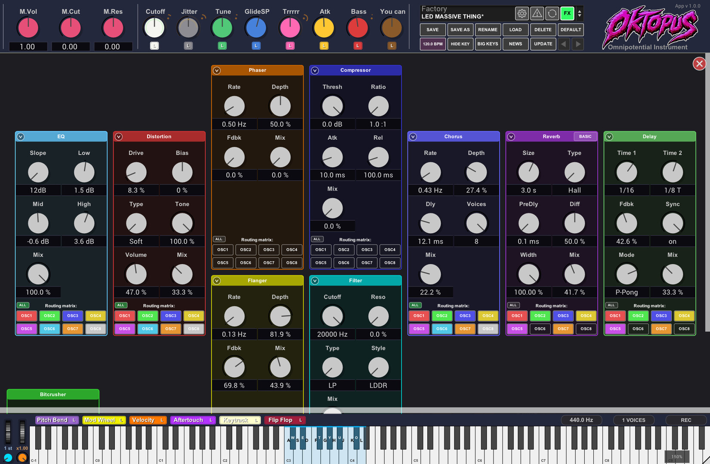This screenshot has height=464, width=710.
Task: Click the M.Vol master volume knob
Action: [28, 28]
